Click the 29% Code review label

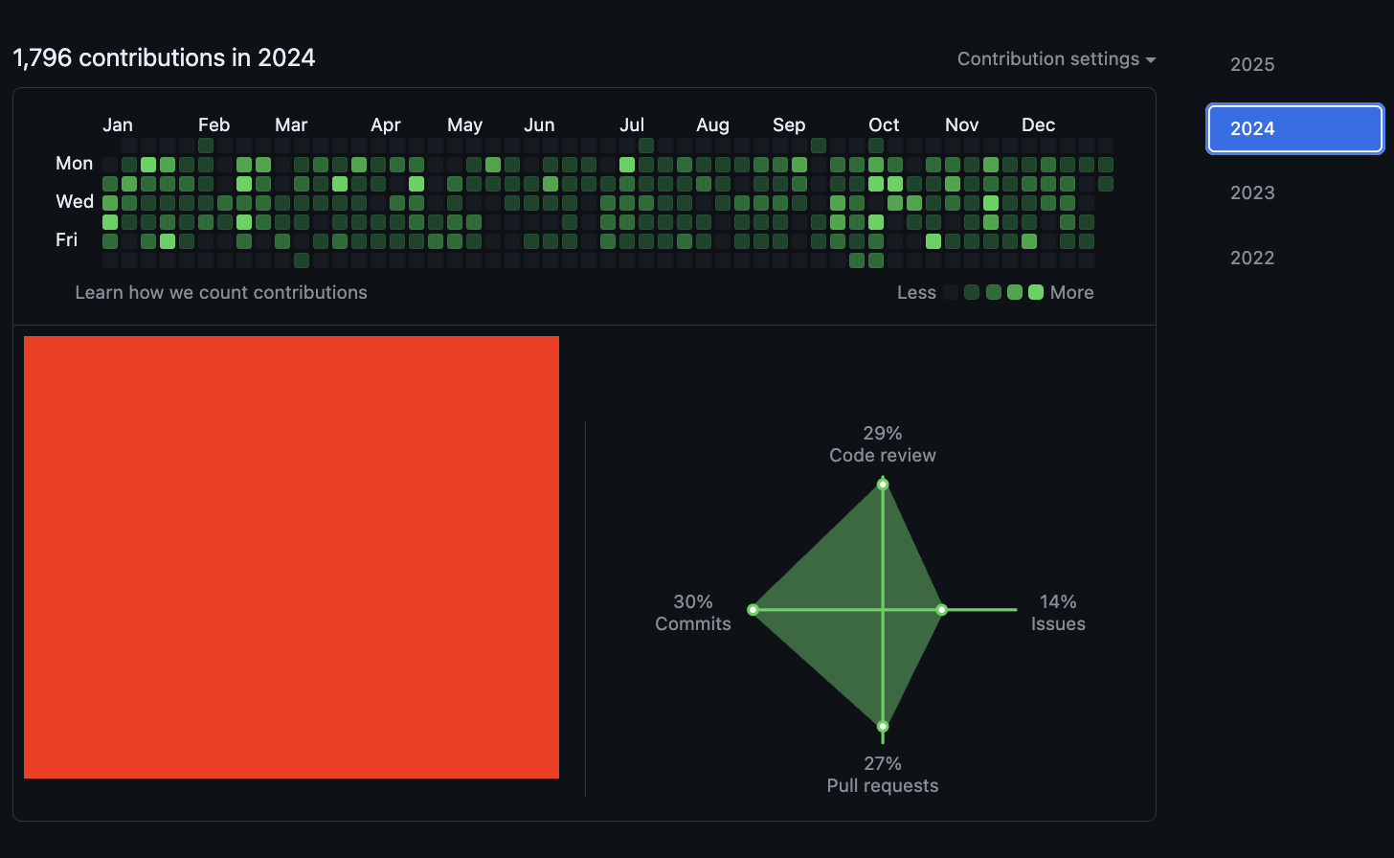(883, 444)
